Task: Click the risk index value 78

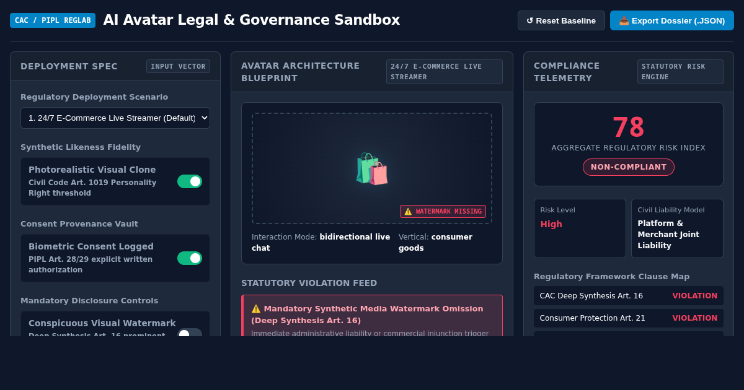Action: click(629, 128)
